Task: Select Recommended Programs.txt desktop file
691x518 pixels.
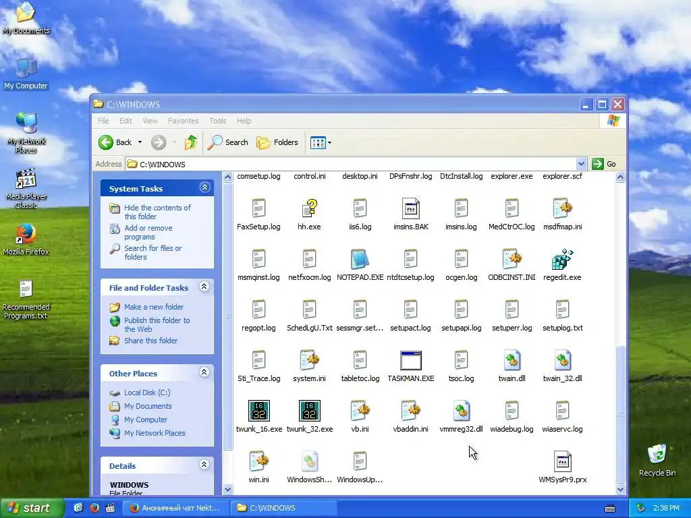Action: pos(26,289)
